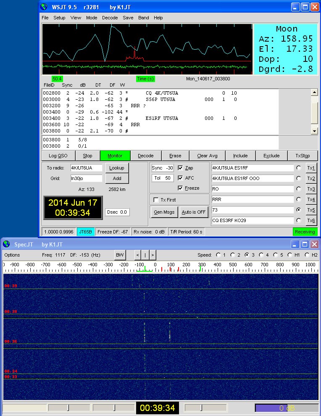The width and height of the screenshot is (321, 416).
Task: Open the Band menu
Action: coord(143,18)
